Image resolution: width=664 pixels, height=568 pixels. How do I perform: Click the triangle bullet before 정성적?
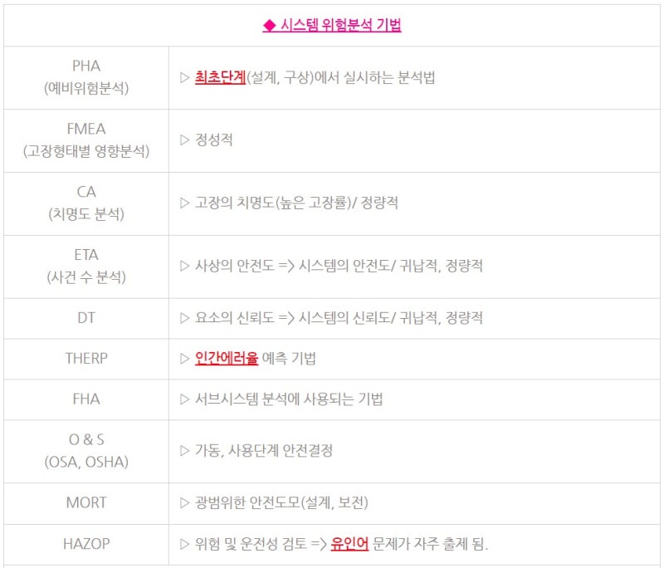coord(184,140)
